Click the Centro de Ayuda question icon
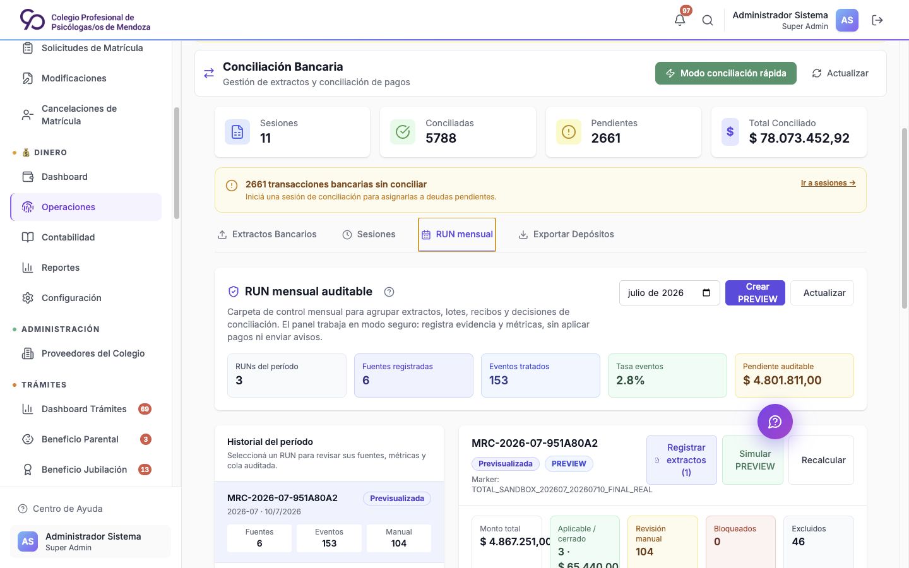Viewport: 909px width, 568px height. point(23,509)
